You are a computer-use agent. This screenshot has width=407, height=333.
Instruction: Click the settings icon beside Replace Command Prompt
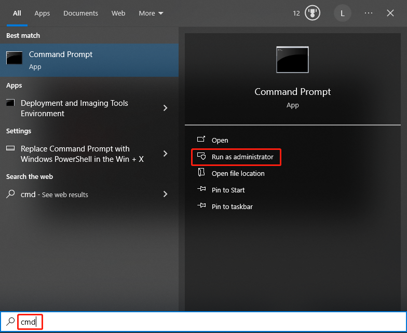point(10,148)
